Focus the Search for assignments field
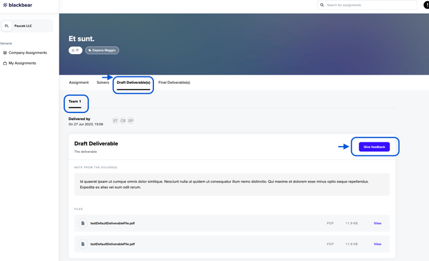Screen dimensions: 429x261 coord(367,5)
